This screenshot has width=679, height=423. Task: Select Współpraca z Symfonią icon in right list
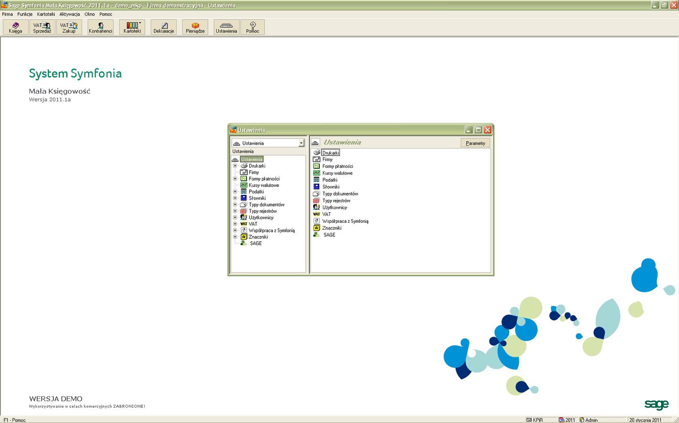pos(317,221)
